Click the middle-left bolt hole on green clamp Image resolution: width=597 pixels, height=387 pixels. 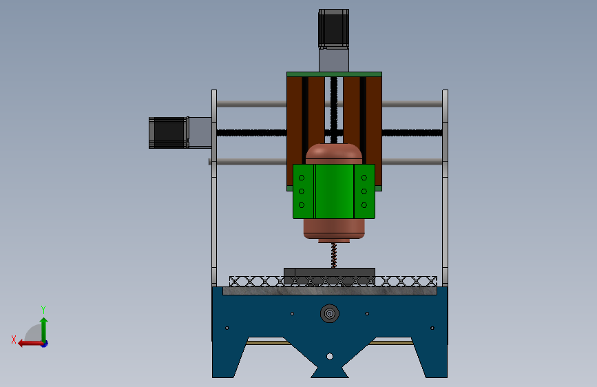tap(302, 191)
